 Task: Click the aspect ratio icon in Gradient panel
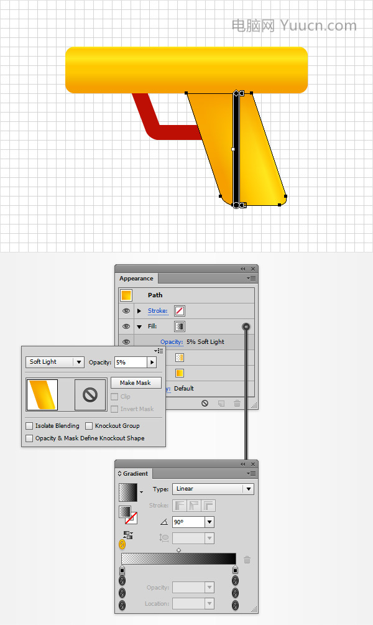163,538
